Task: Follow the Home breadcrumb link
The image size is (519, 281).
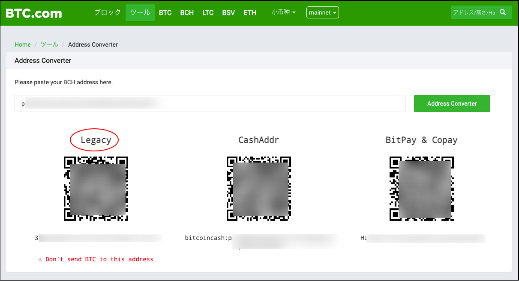Action: click(23, 44)
